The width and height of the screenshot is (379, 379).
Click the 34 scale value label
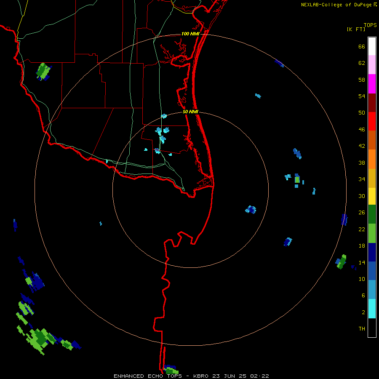click(x=362, y=179)
